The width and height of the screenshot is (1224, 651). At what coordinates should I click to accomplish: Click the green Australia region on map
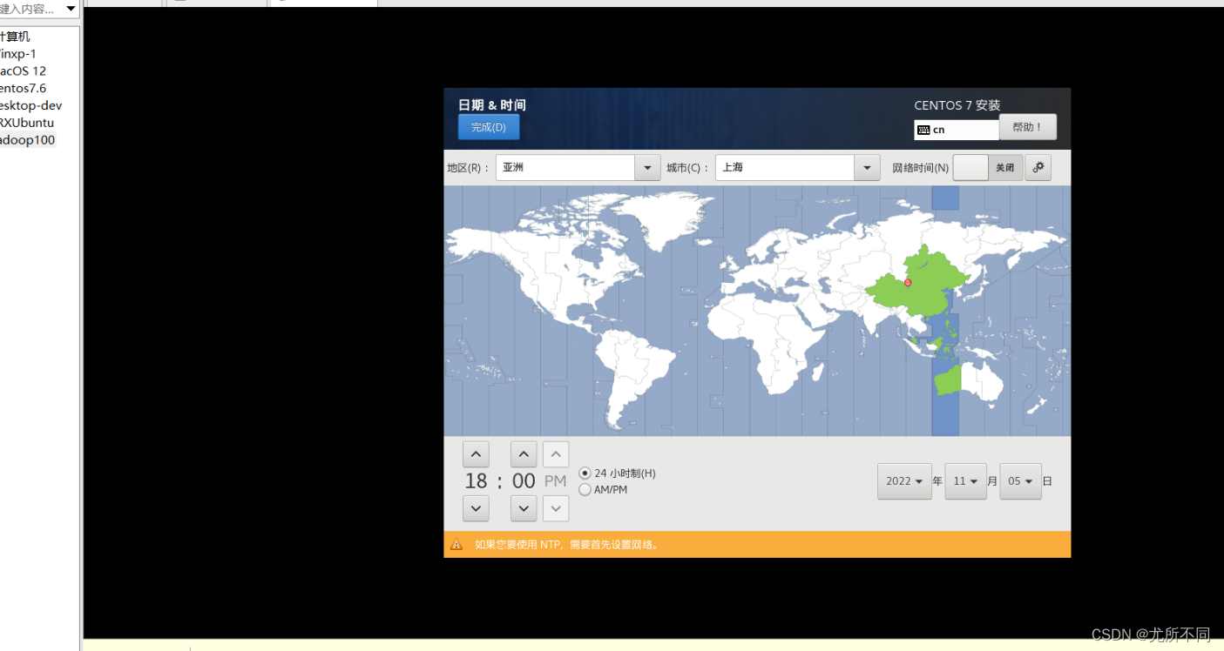coord(948,379)
